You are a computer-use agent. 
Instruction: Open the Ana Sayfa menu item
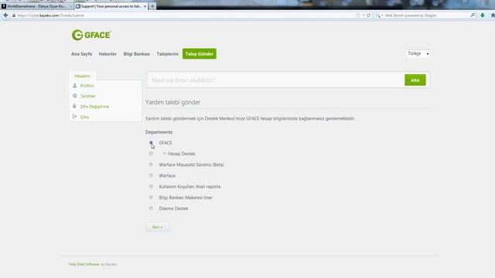tap(81, 54)
